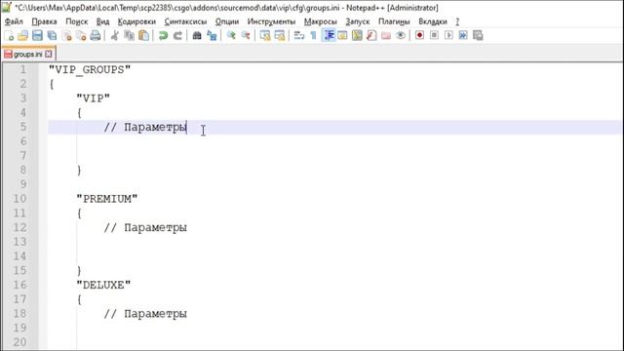
Task: Open the Запуск menu
Action: pos(358,21)
